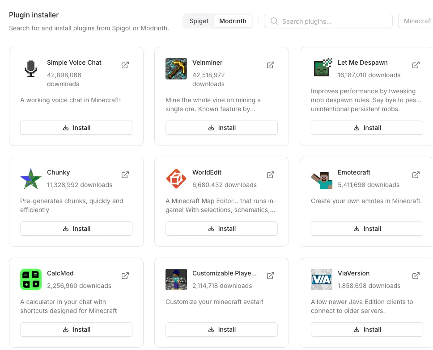
Task: Install the ViaVersion plugin
Action: point(367,329)
